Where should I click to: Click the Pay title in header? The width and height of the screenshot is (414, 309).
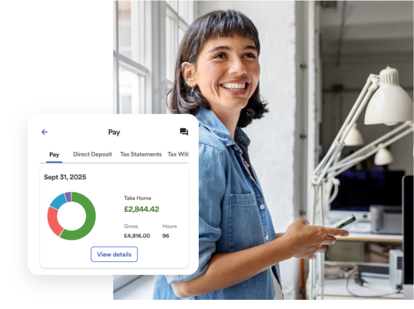pos(114,132)
